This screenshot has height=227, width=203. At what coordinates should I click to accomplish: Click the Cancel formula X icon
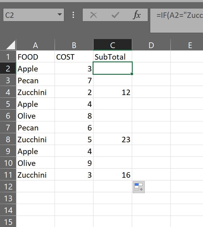click(94, 15)
